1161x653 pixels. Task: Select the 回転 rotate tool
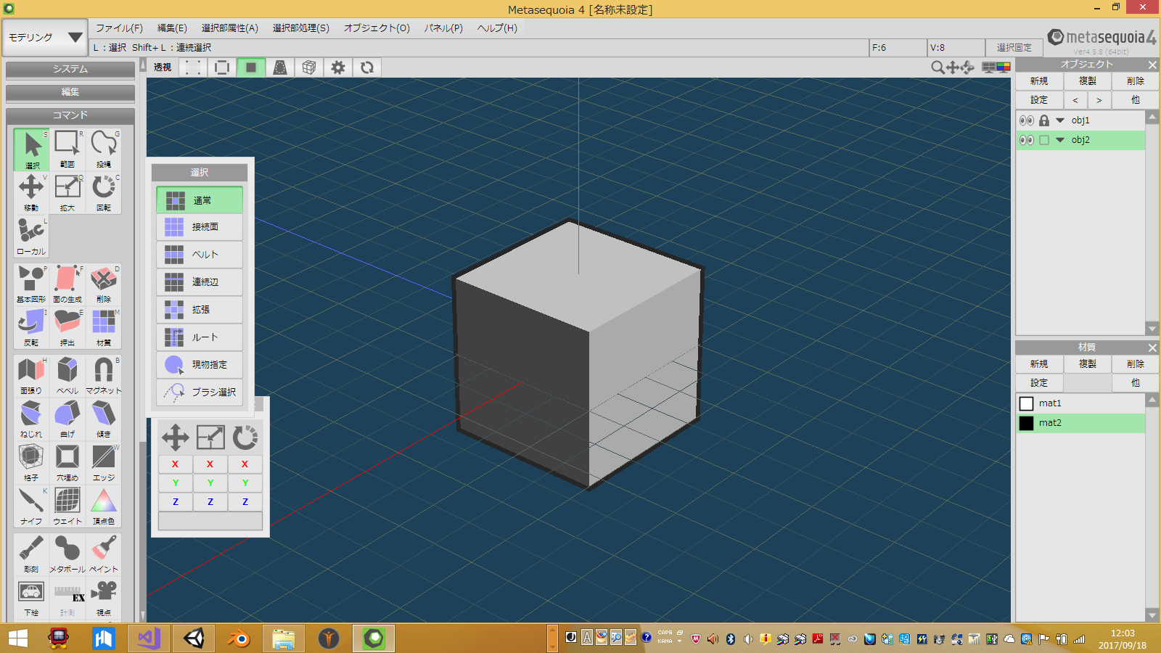(x=104, y=193)
